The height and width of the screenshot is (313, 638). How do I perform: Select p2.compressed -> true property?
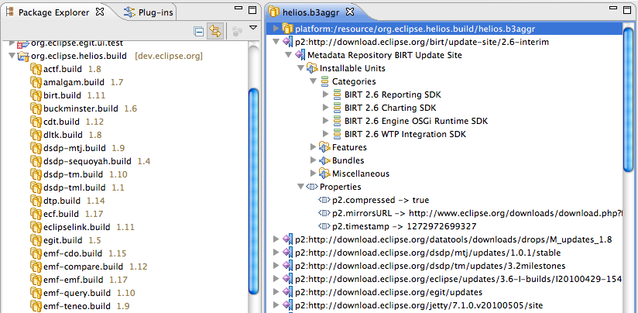coord(380,200)
